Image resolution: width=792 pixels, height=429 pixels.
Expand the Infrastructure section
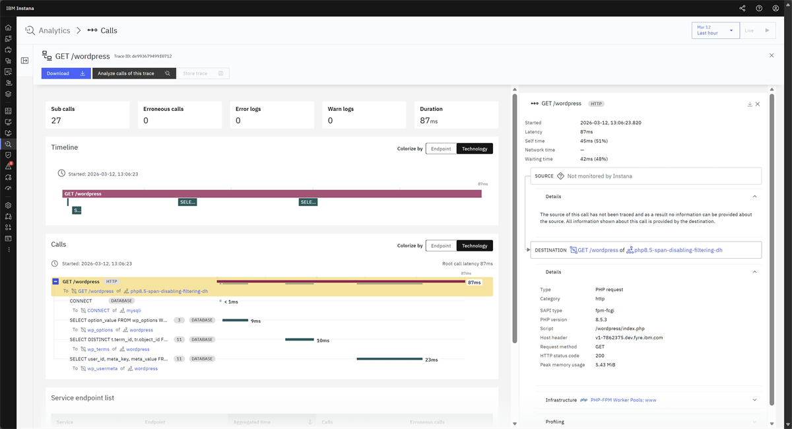pyautogui.click(x=754, y=400)
